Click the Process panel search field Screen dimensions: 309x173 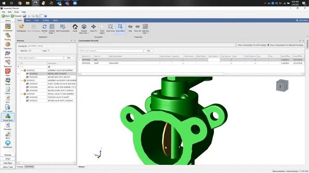click(41, 58)
